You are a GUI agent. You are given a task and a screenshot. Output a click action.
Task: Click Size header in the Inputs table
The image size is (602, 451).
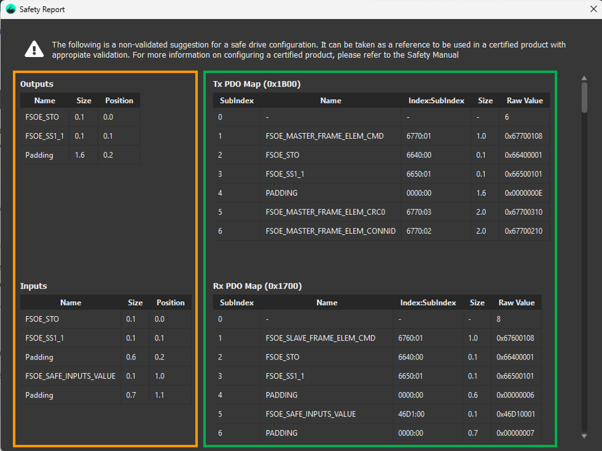pos(135,303)
